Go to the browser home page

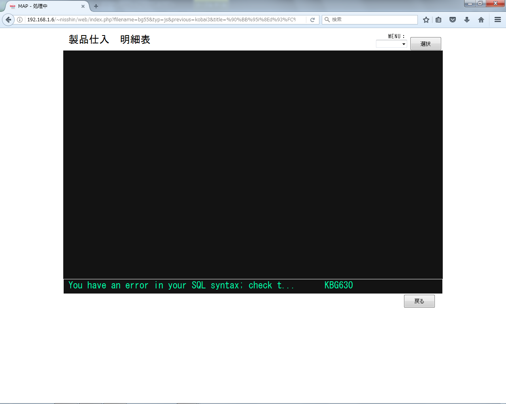[x=481, y=20]
